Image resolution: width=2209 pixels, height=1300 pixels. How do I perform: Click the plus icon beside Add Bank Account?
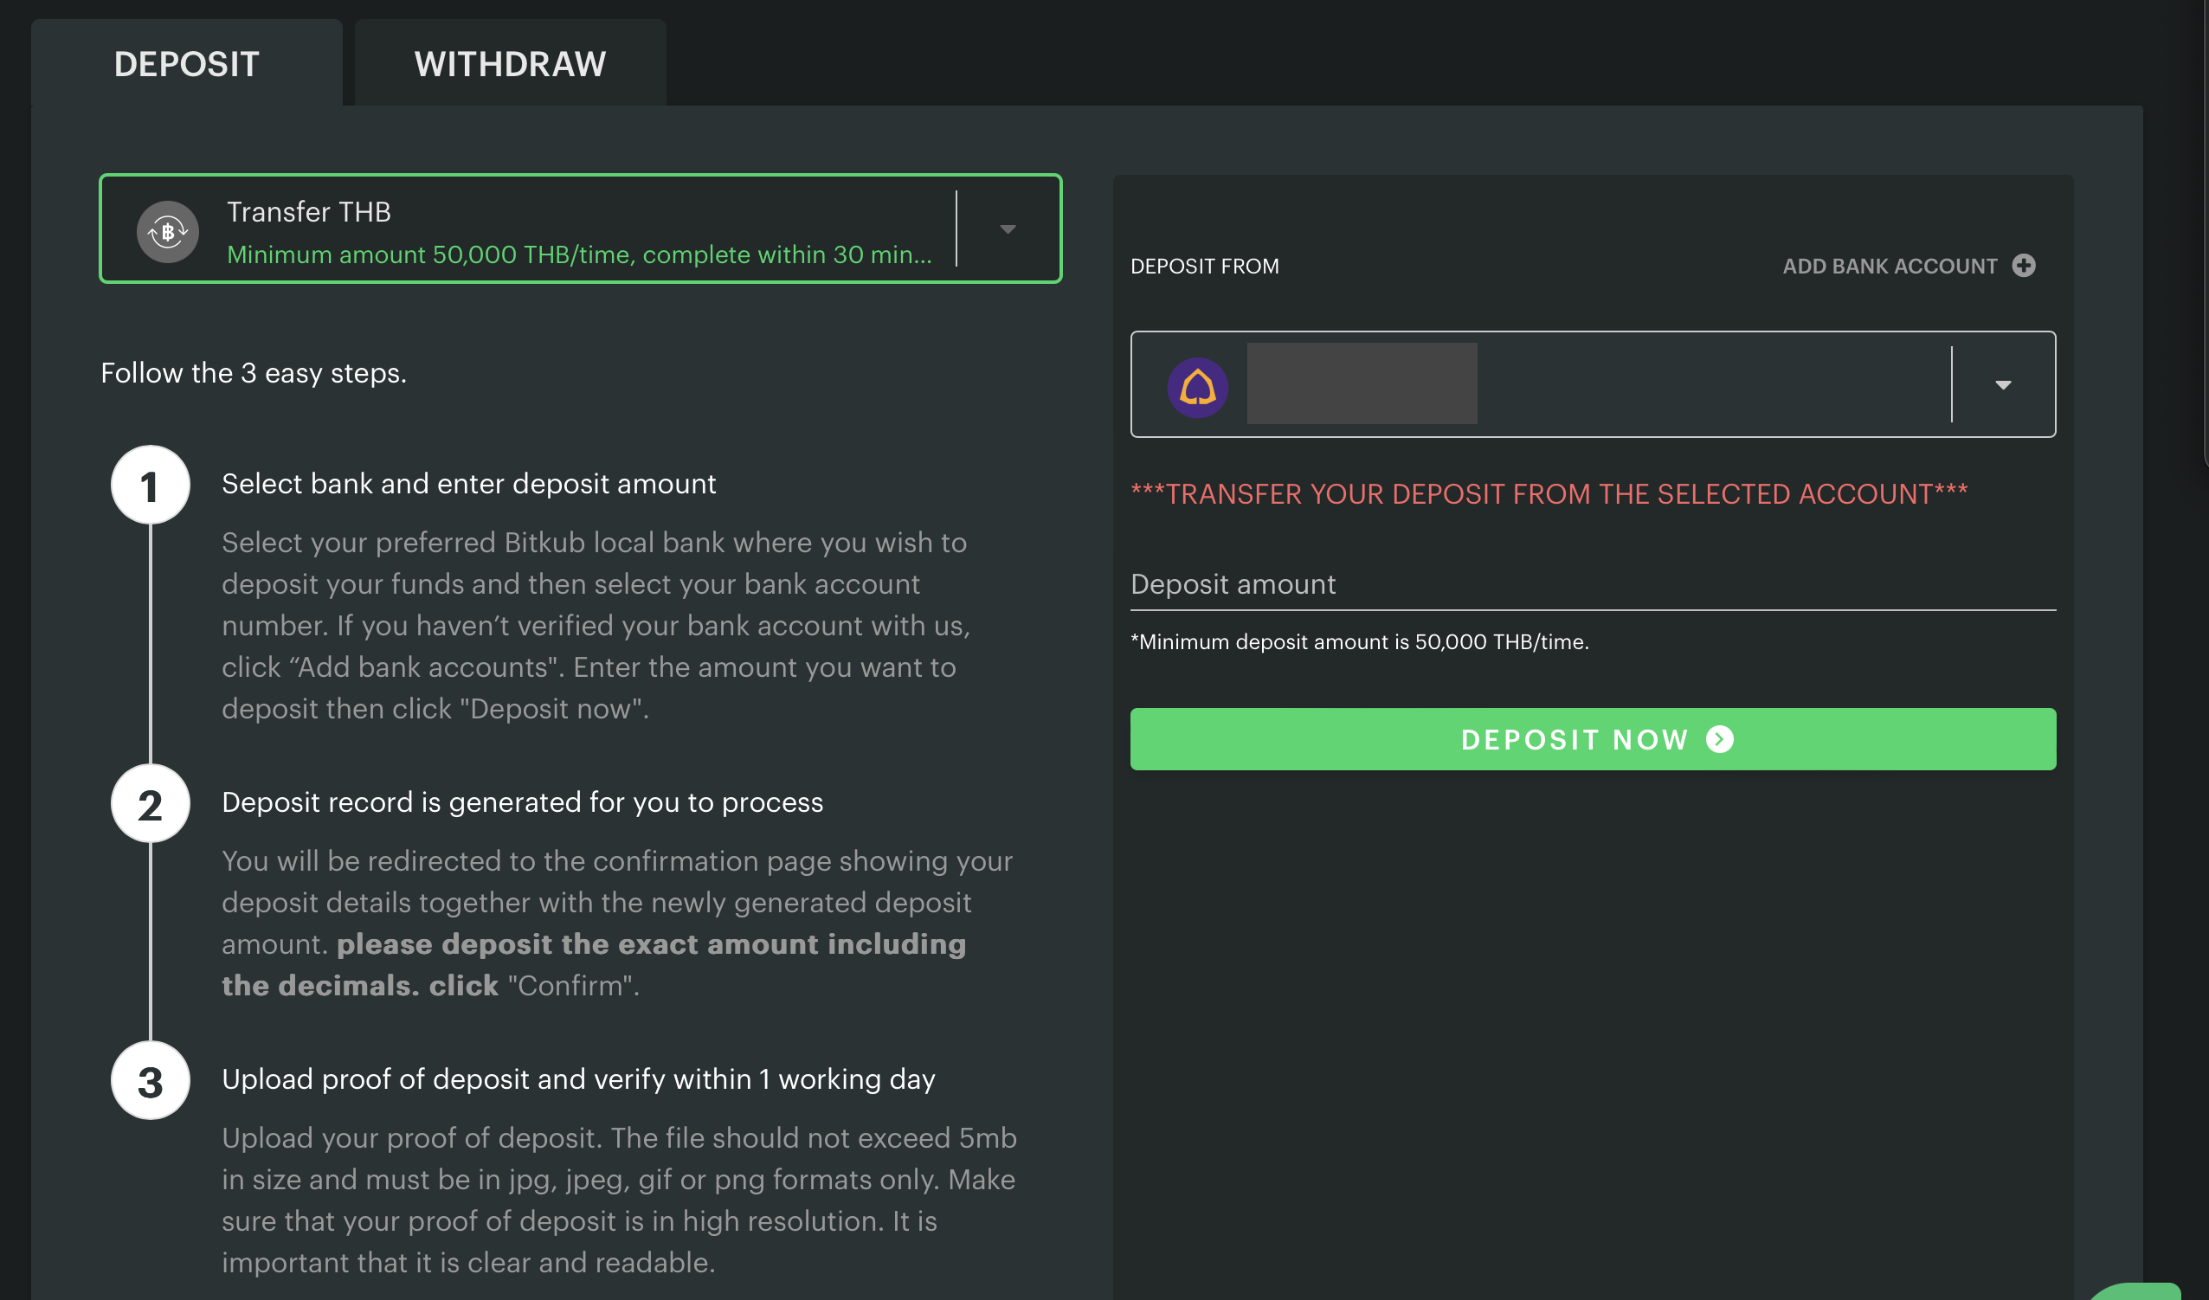point(2023,266)
